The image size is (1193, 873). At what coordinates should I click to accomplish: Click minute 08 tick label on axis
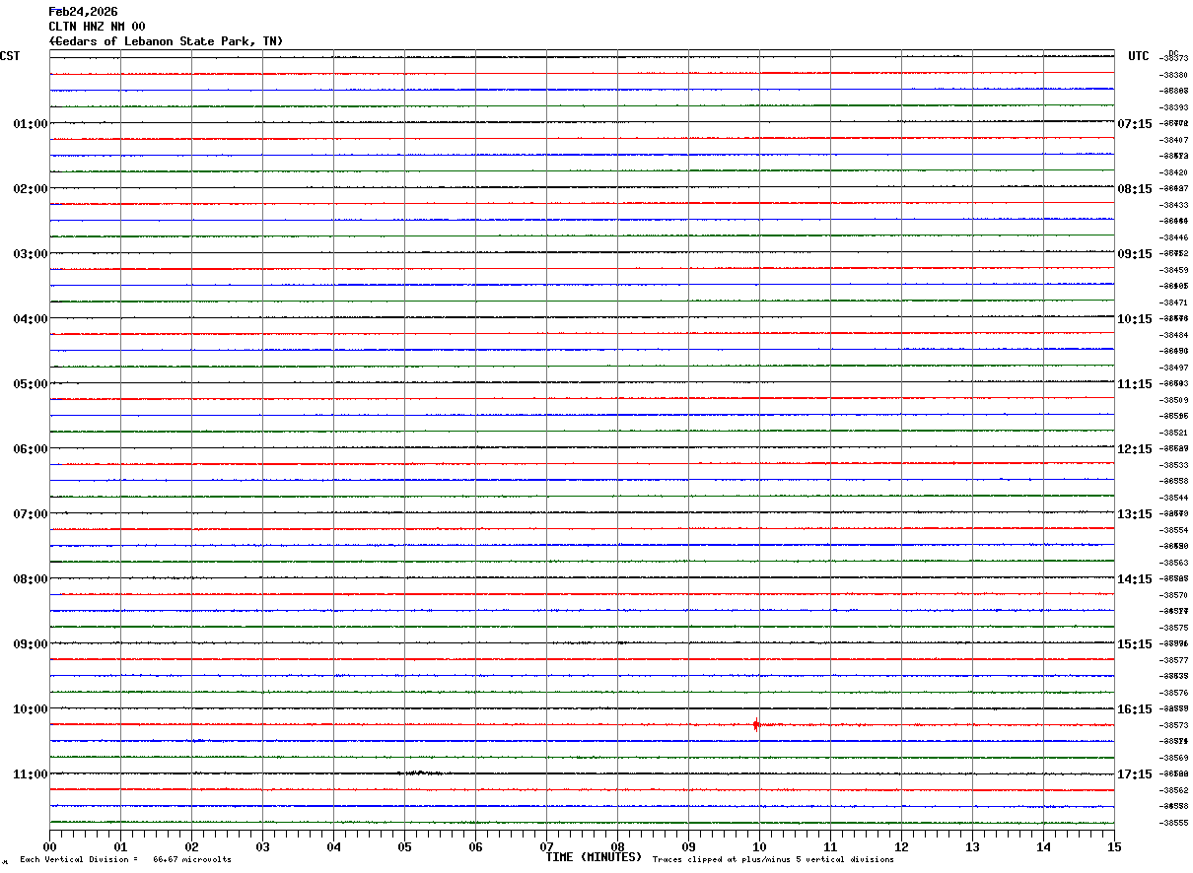617,846
